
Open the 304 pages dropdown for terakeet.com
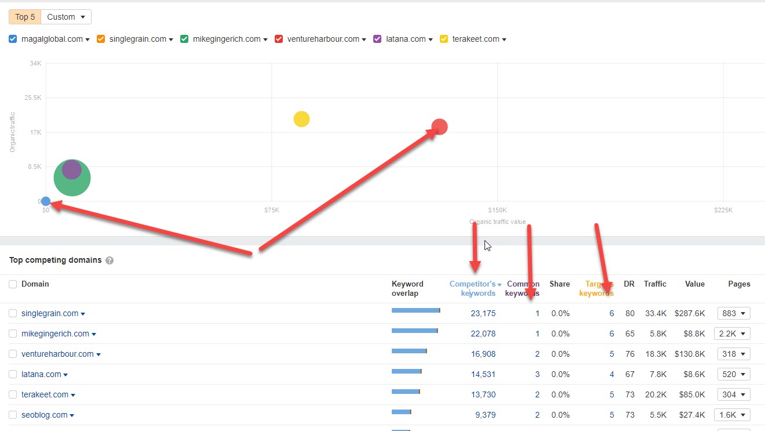pos(734,394)
